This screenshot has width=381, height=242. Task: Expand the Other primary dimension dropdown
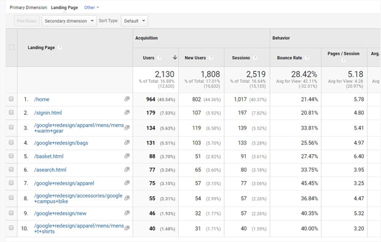[92, 7]
